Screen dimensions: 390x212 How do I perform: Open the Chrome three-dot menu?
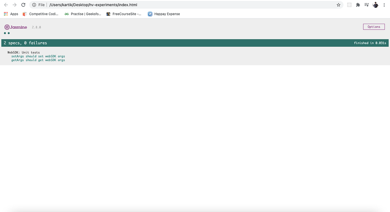[384, 5]
